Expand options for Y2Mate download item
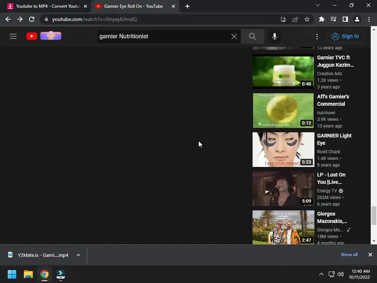Image resolution: width=377 pixels, height=283 pixels. coord(78,255)
